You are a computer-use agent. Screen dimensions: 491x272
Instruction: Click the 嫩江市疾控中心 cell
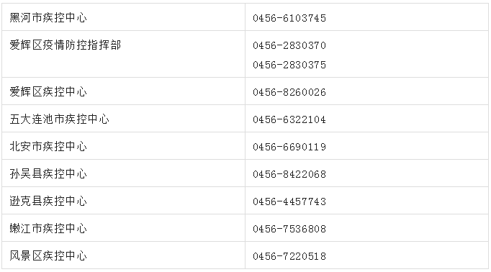pos(123,228)
